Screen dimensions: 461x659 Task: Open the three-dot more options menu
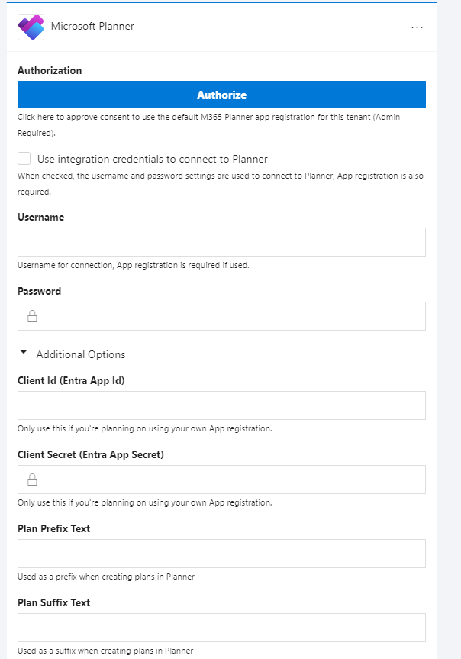pos(417,27)
